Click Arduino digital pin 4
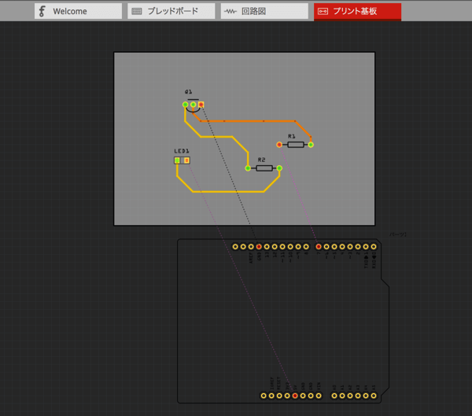Image resolution: width=472 pixels, height=416 pixels. click(x=342, y=247)
